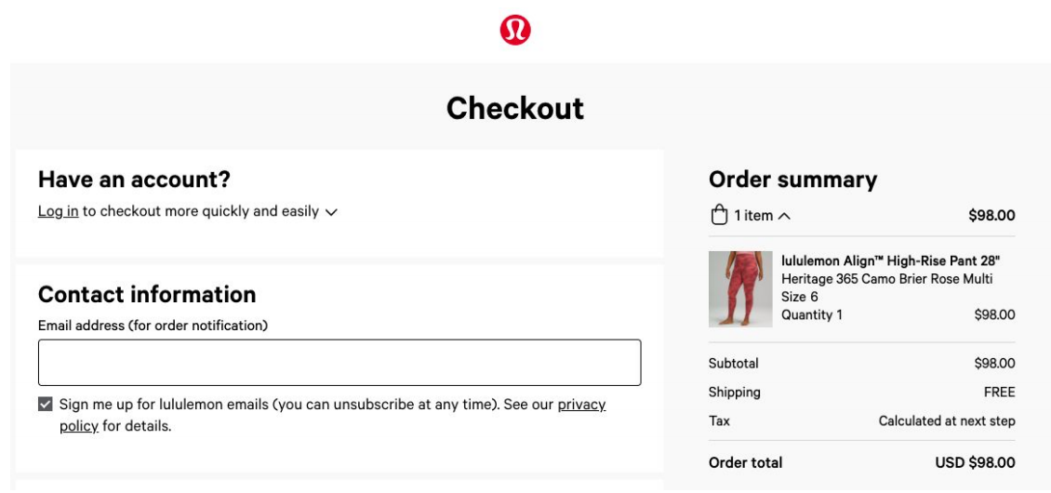
Task: Click the lululemon logo at the top
Action: click(514, 30)
